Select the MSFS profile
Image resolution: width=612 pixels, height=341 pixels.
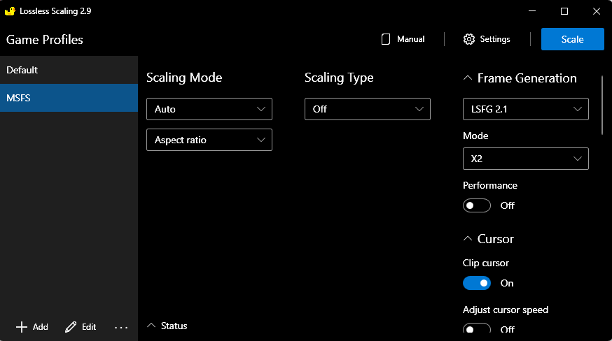[x=69, y=98]
